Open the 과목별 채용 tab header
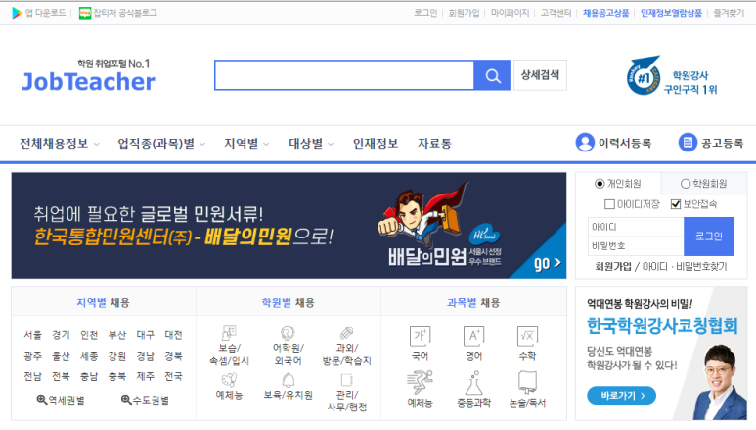Screen dimensions: 756x430 pos(473,302)
